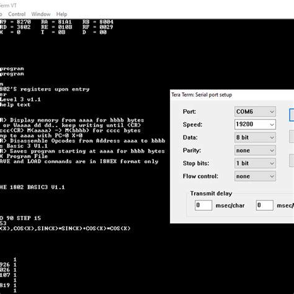The image size is (294, 294).
Task: Click the msec/line transmit delay field
Action: click(x=264, y=205)
